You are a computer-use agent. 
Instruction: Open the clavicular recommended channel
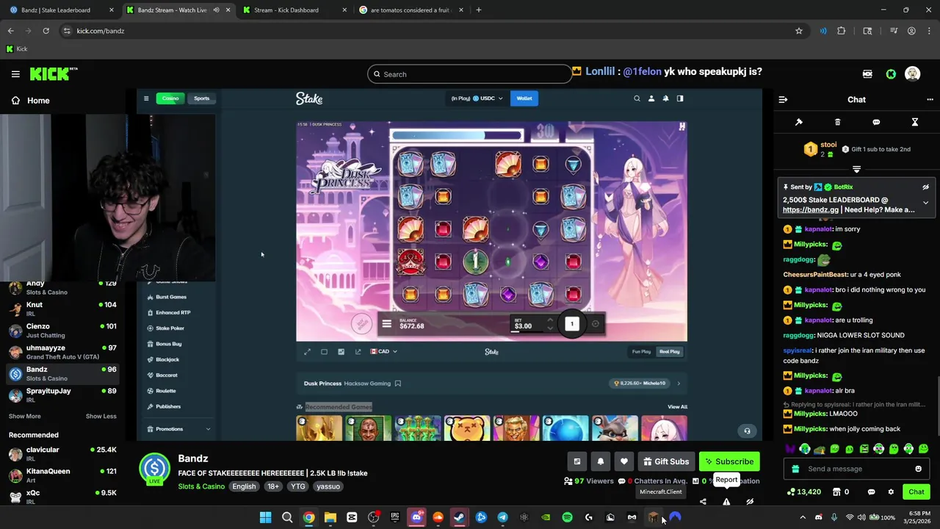coord(62,454)
